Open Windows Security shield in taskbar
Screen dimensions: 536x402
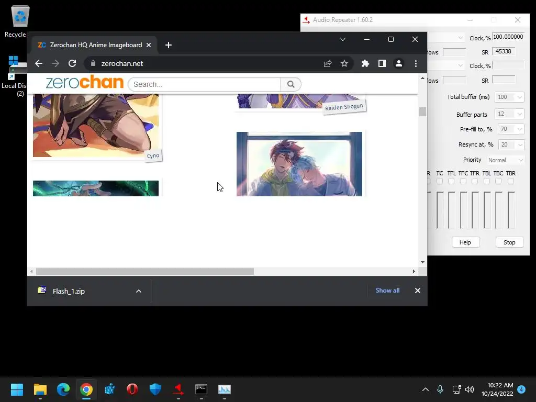click(x=155, y=389)
